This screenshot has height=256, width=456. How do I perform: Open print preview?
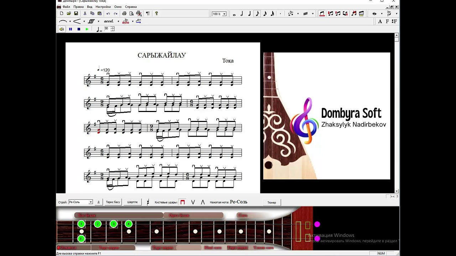131,14
